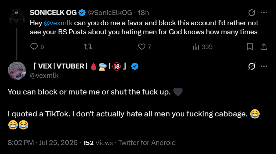Open VEX's anime avatar picture
Image resolution: width=276 pixels, height=154 pixels.
(17, 71)
